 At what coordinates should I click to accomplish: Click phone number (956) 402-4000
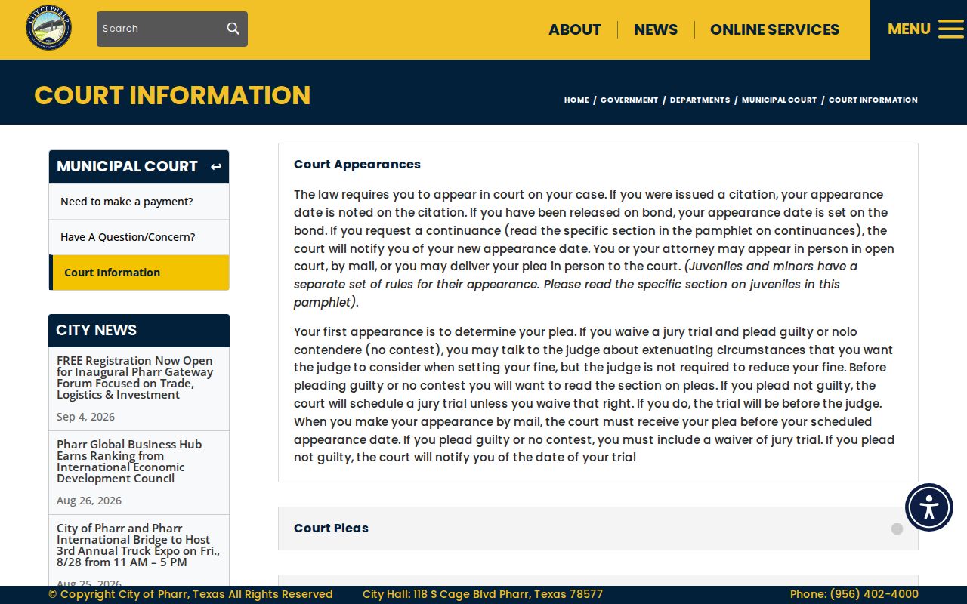874,594
